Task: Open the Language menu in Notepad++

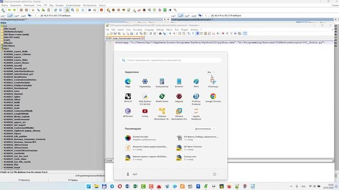Action: (x=149, y=30)
